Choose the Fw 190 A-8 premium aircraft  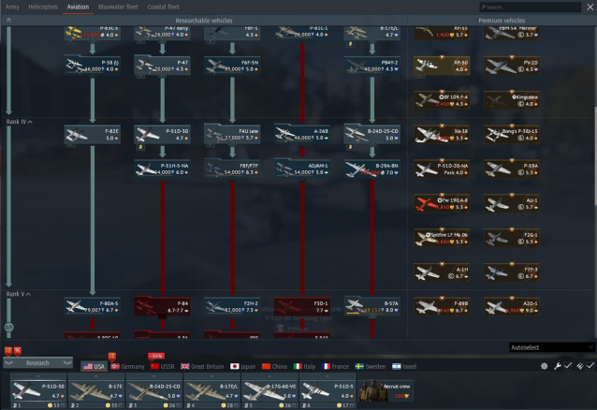441,203
